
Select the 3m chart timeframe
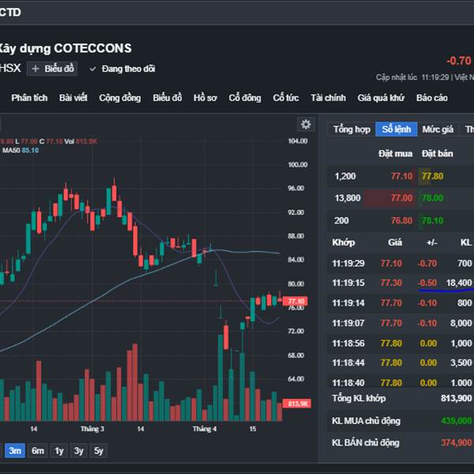(x=15, y=450)
